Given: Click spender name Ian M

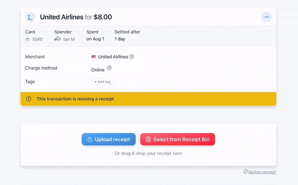Looking at the screenshot, I should pos(69,39).
